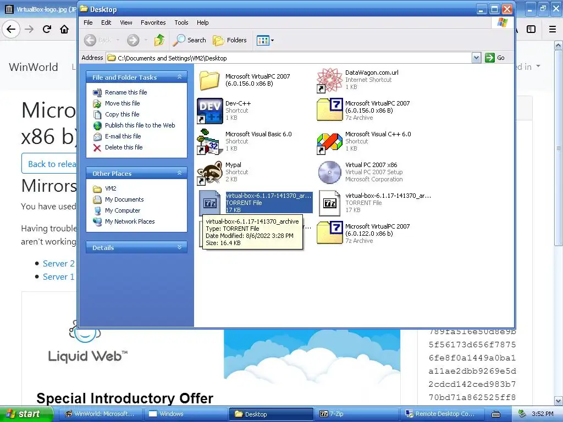This screenshot has width=563, height=422.
Task: Open the Forward button history dropdown
Action: coord(146,40)
